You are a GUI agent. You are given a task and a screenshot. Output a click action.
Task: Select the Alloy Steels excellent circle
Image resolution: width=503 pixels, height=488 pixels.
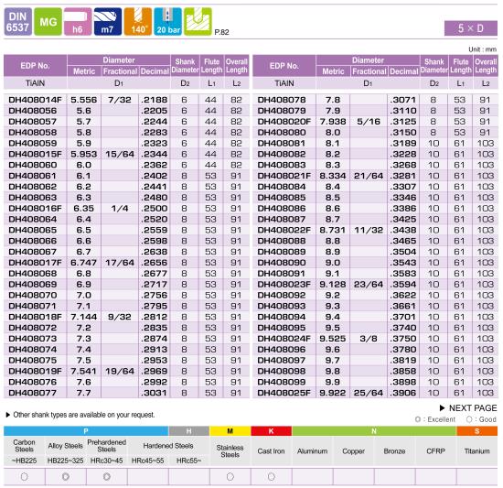pyautogui.click(x=66, y=477)
